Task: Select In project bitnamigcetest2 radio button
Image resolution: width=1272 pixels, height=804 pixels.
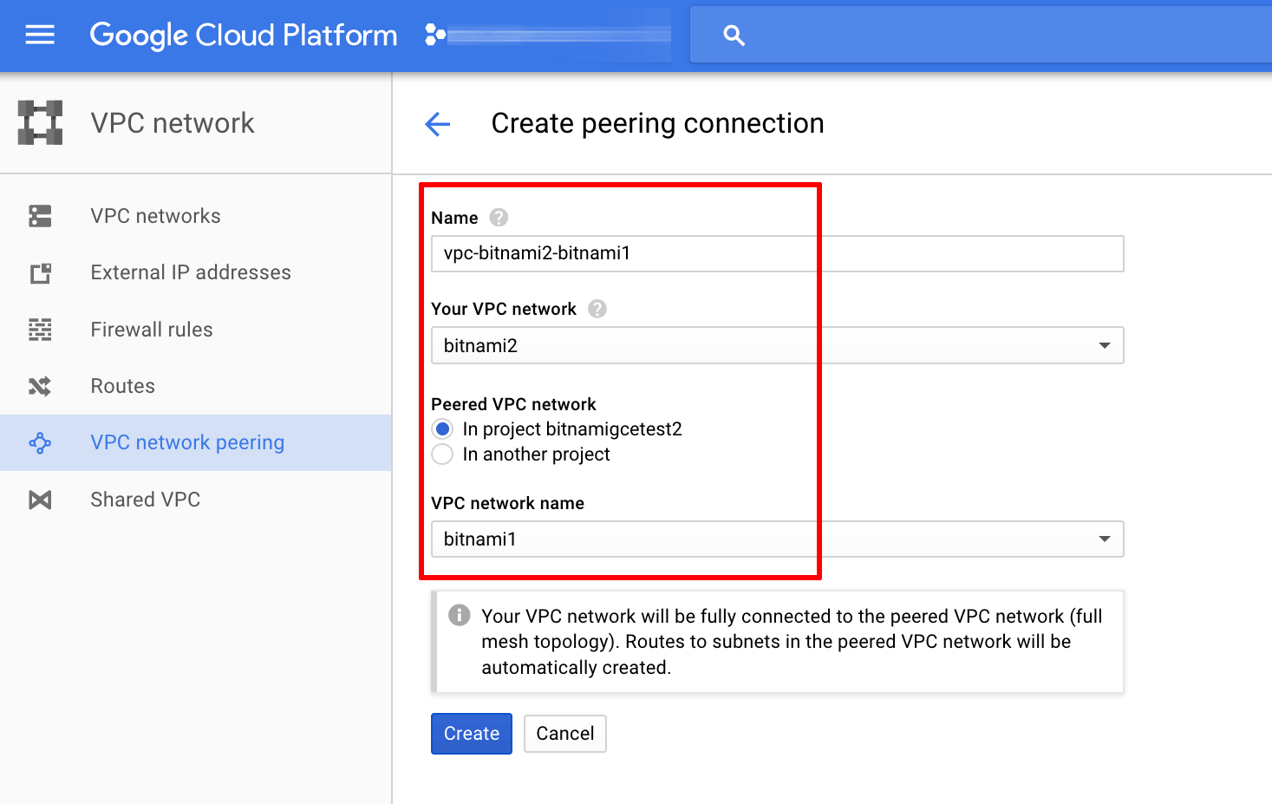Action: [442, 429]
